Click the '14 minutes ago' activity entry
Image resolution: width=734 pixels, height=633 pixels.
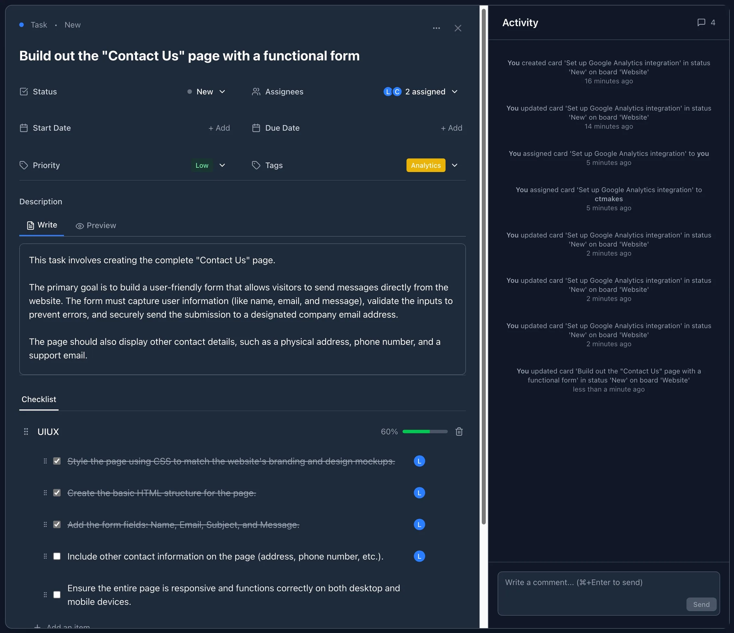[x=609, y=117]
